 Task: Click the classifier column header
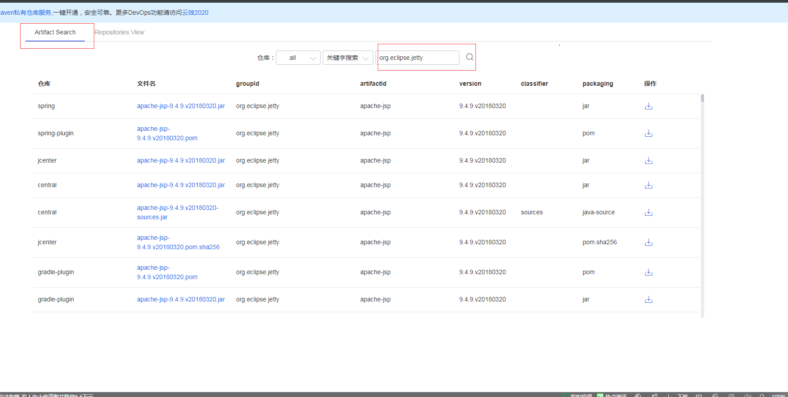(x=534, y=84)
